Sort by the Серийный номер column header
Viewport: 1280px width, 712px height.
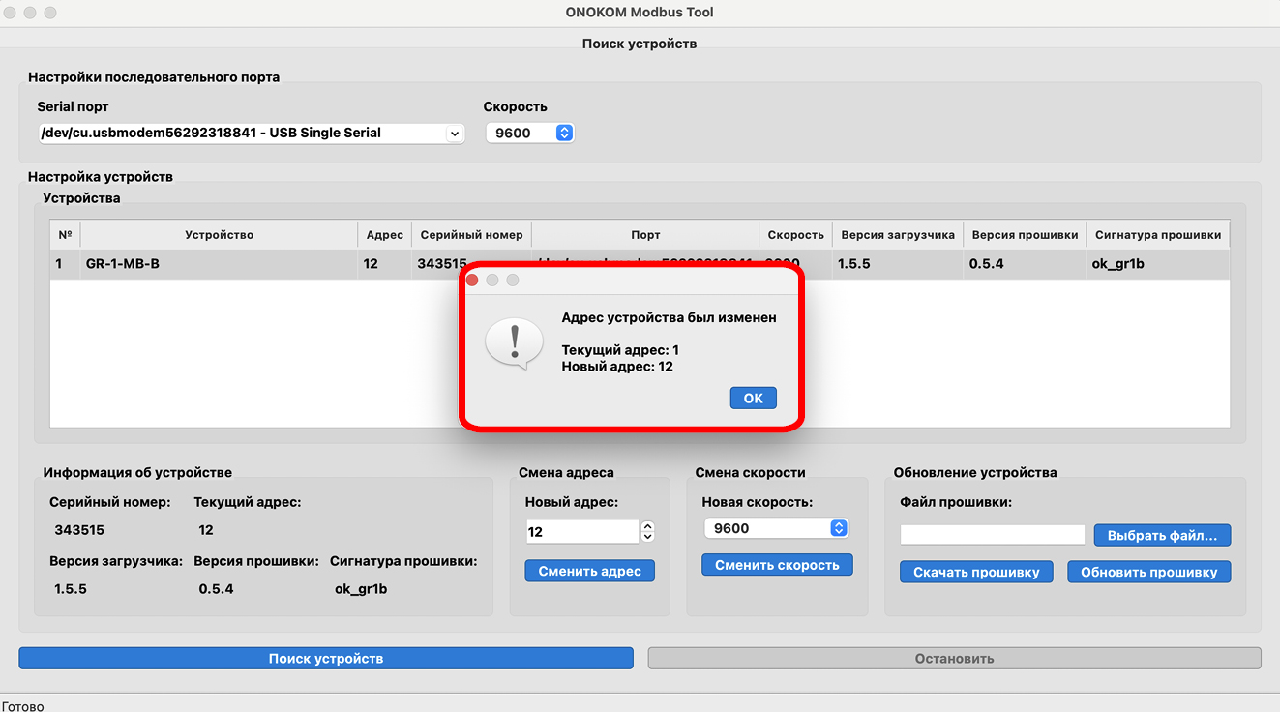pyautogui.click(x=471, y=235)
